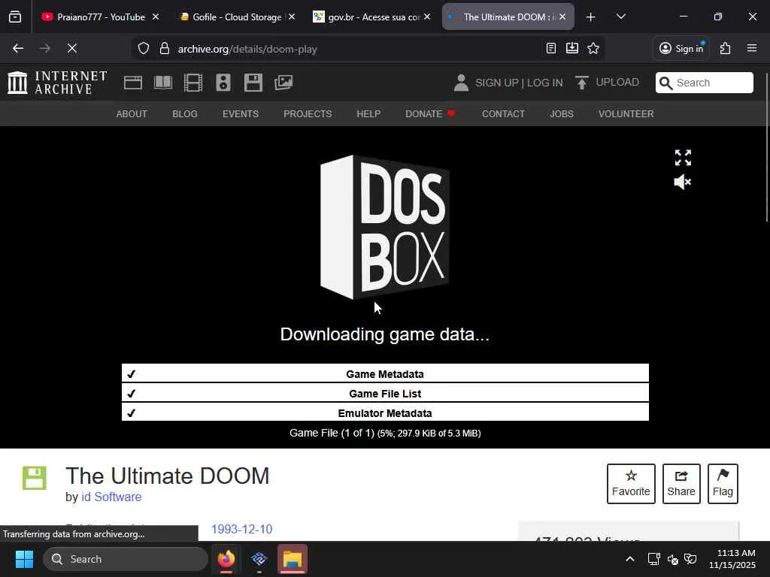Open the PROJECTS menu item

click(x=308, y=114)
